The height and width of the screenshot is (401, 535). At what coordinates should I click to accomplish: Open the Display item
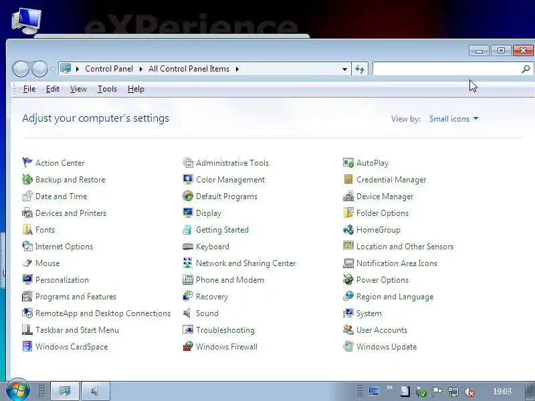pyautogui.click(x=209, y=213)
